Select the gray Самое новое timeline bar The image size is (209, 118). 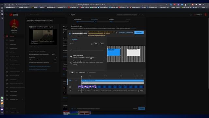[112, 83]
